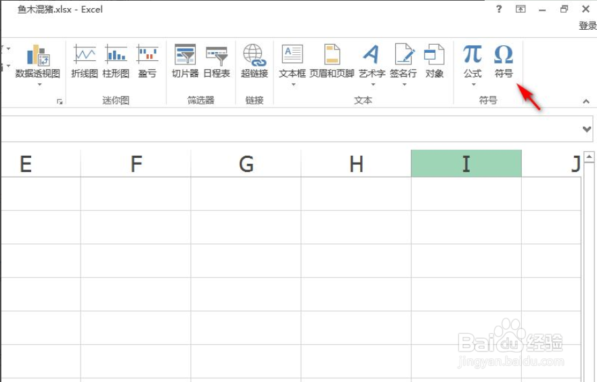Expand the 文本框 dropdown arrow

(292, 85)
